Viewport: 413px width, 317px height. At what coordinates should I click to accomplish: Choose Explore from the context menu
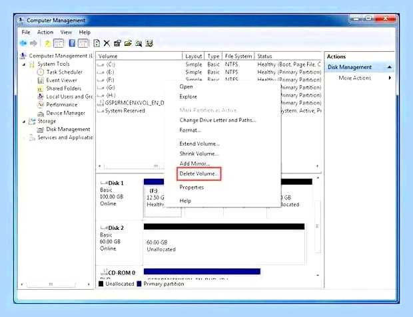pos(188,97)
